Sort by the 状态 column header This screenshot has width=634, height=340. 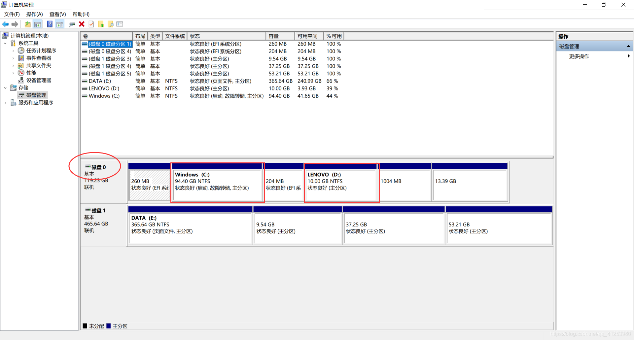click(x=227, y=36)
